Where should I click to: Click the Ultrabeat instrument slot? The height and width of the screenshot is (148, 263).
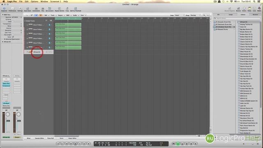coord(6,103)
